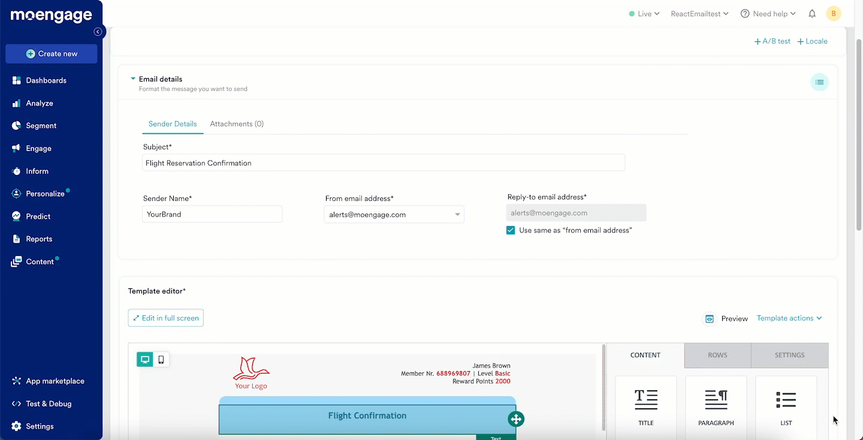This screenshot has height=440, width=863.
Task: Collapse the sidebar with the chevron arrow
Action: 98,32
